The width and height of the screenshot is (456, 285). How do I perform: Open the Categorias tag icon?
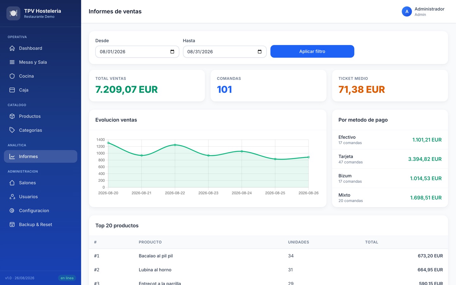[x=12, y=130]
